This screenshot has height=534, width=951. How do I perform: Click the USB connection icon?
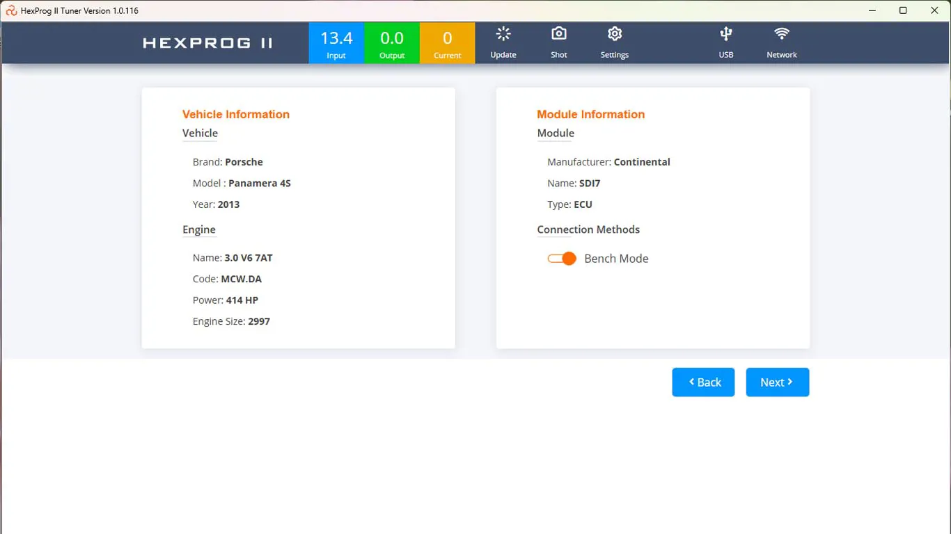[x=726, y=34]
